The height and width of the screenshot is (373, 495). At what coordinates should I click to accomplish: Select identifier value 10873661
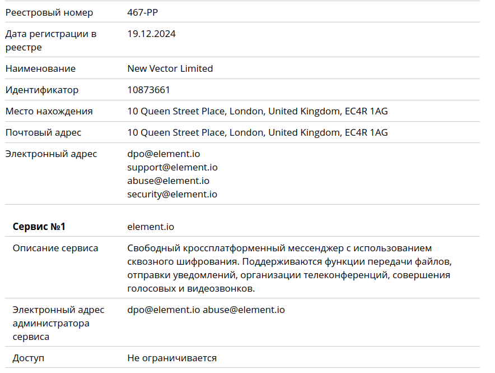click(148, 90)
